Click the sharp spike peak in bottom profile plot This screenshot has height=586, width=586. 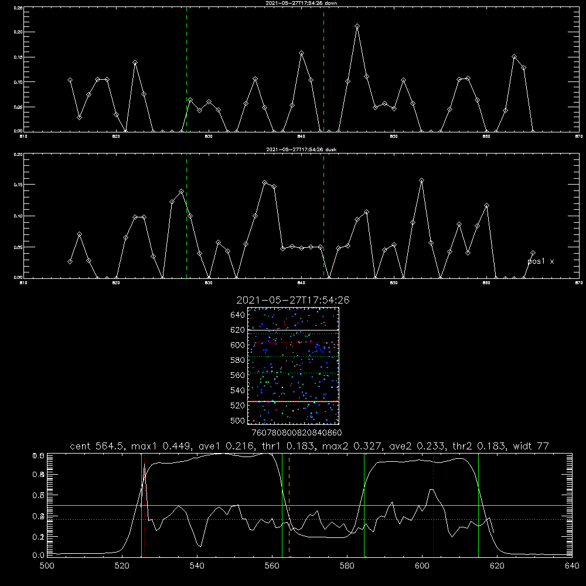[x=144, y=464]
